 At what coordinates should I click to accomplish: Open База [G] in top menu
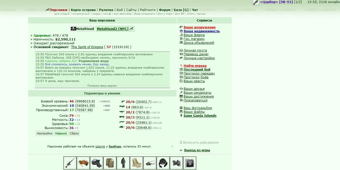tap(181, 10)
